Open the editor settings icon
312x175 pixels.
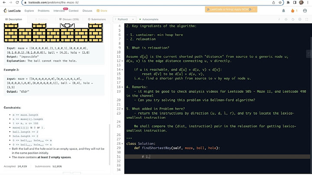(x=300, y=19)
